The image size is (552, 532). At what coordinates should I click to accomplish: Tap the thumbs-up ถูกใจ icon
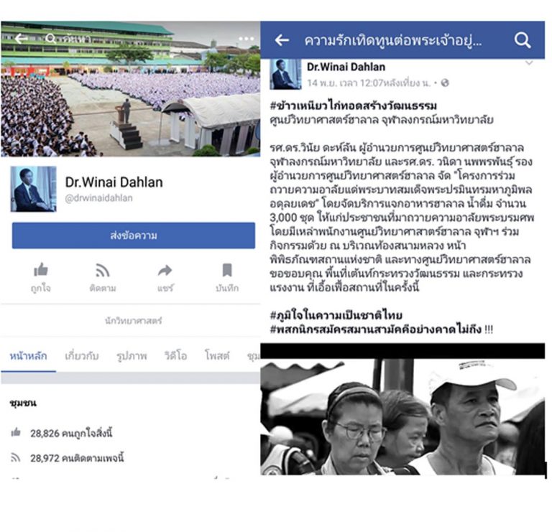click(41, 270)
